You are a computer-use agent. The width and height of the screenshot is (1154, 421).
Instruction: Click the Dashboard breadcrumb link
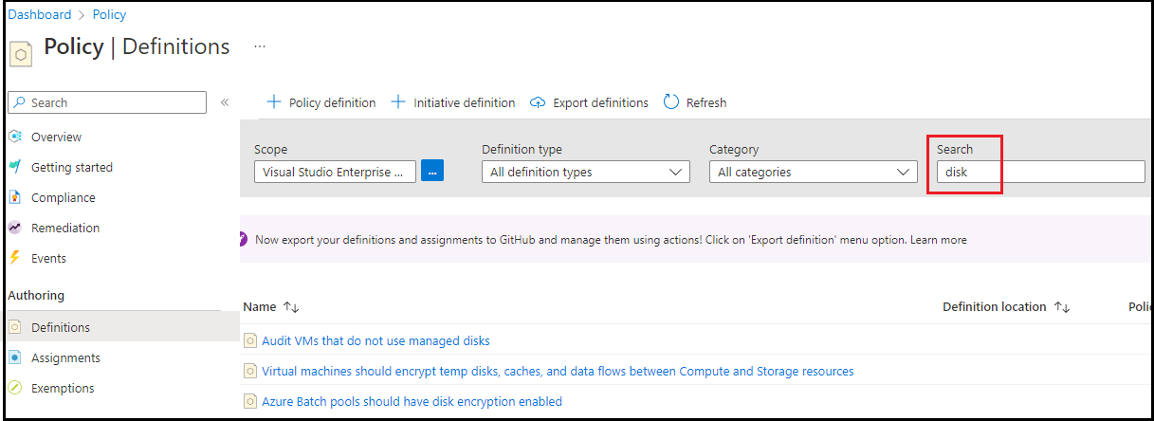click(40, 14)
